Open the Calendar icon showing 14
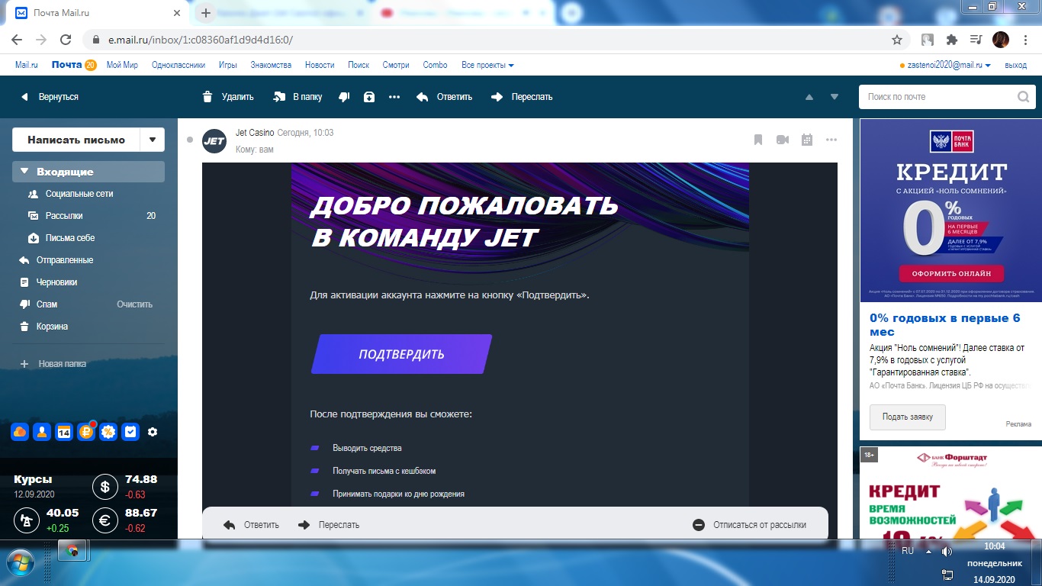This screenshot has height=586, width=1042. tap(63, 432)
